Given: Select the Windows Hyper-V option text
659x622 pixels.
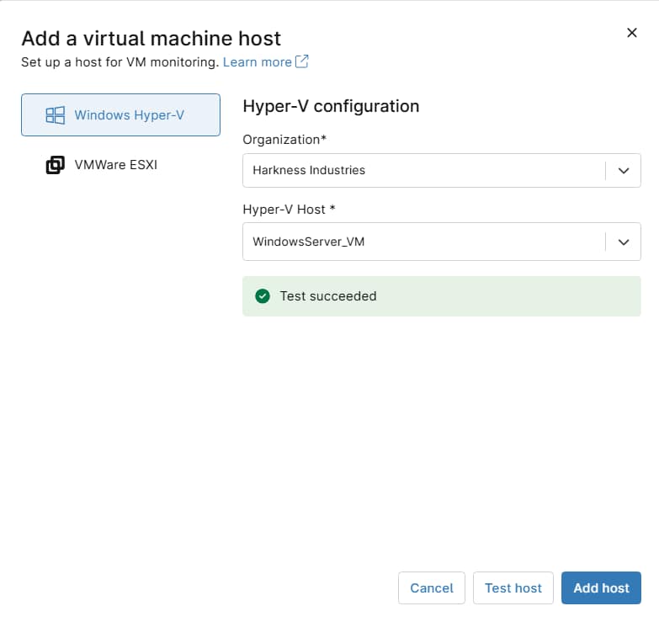Looking at the screenshot, I should point(130,114).
